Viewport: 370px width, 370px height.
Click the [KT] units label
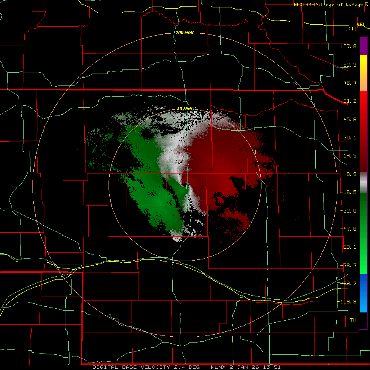(x=351, y=28)
